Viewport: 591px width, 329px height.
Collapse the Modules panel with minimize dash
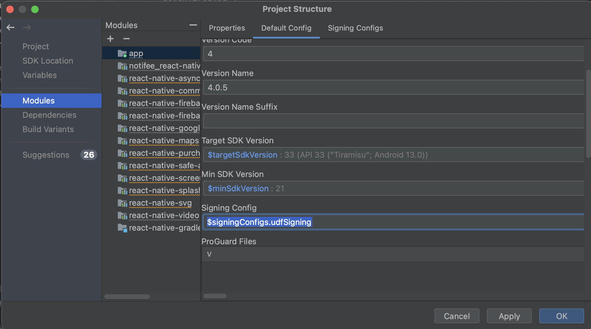tap(193, 25)
